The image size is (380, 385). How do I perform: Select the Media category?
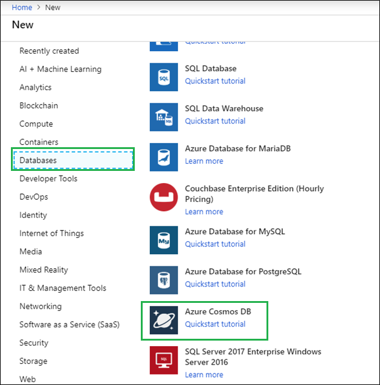pyautogui.click(x=30, y=252)
